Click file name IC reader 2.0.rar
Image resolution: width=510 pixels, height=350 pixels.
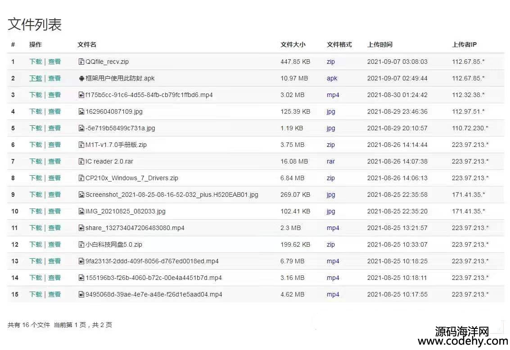pos(109,161)
